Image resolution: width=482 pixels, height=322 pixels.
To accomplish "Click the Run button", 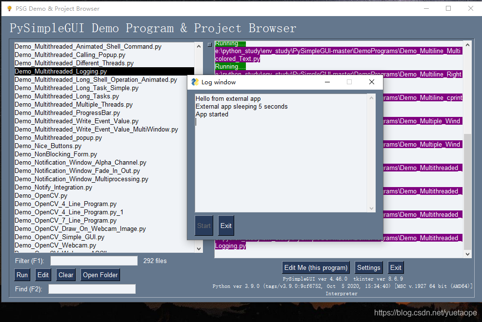I will (22, 275).
